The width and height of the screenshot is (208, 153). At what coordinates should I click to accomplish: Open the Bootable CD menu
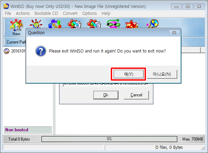(46, 13)
